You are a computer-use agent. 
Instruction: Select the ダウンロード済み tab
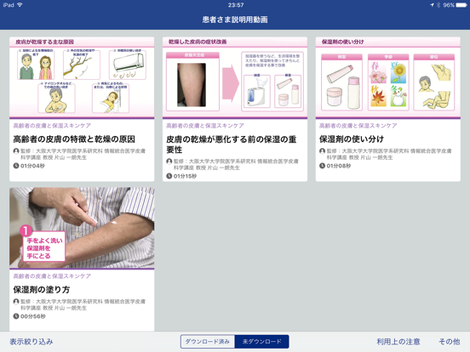pyautogui.click(x=208, y=342)
